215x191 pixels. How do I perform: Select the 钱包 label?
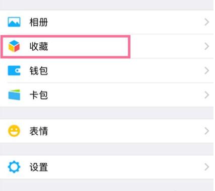click(39, 71)
